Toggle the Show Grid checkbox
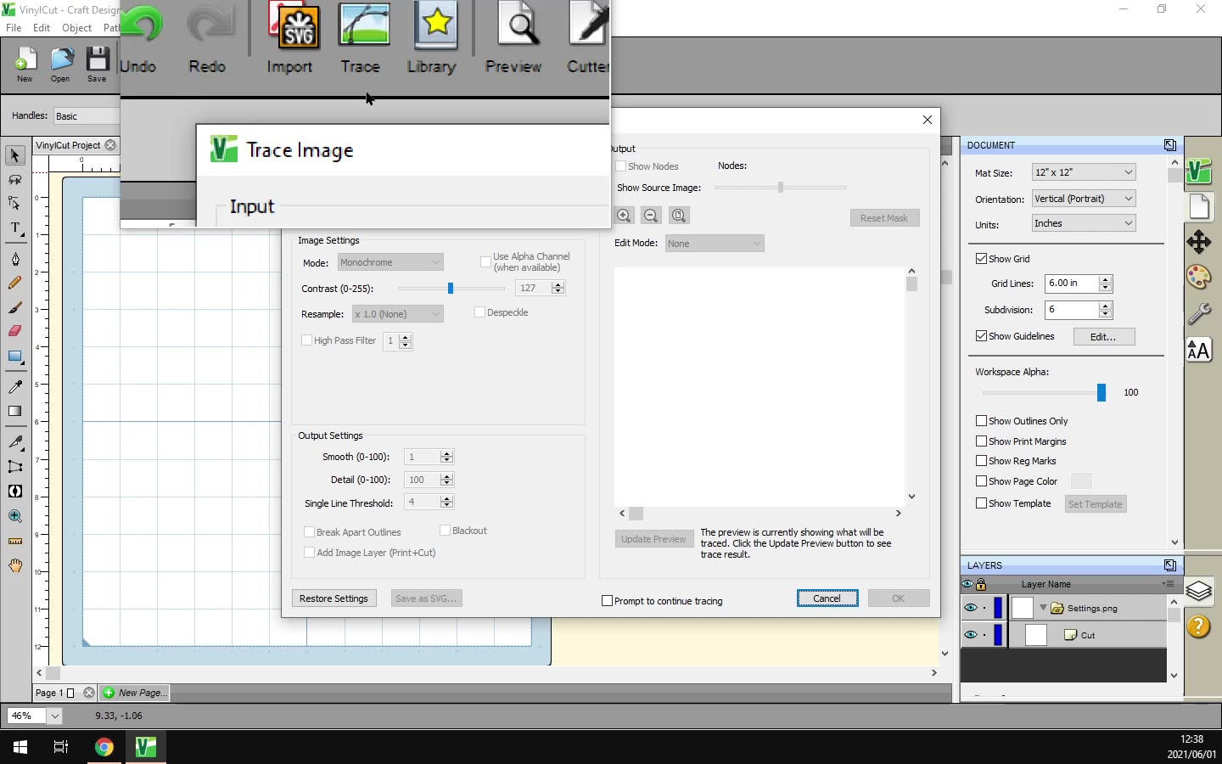This screenshot has width=1222, height=764. (981, 259)
